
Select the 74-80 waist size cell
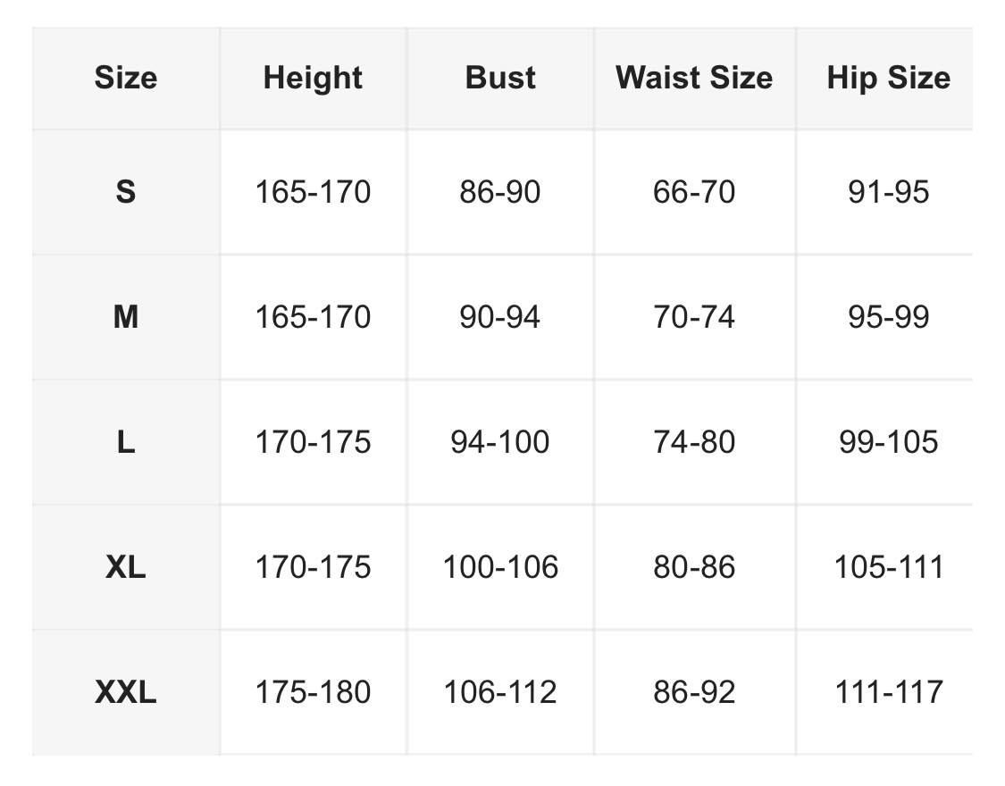point(694,442)
